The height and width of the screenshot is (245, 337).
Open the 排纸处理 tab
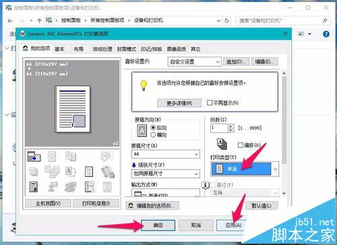coord(102,49)
